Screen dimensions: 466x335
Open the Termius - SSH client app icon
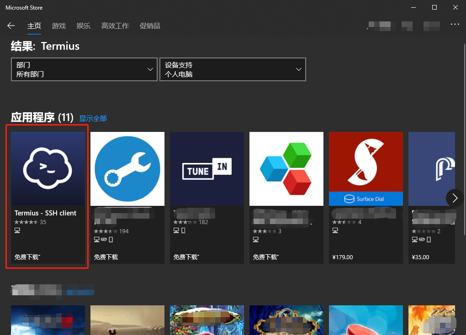point(48,168)
